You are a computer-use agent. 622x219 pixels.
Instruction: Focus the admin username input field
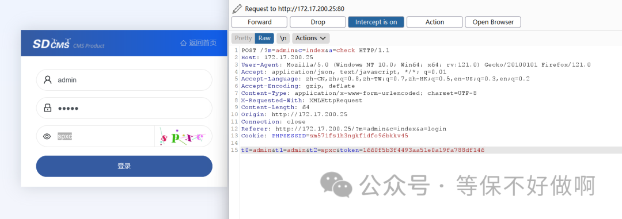tap(124, 80)
